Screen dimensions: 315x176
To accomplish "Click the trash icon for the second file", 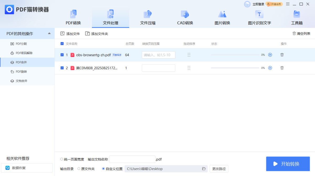I will (282, 68).
